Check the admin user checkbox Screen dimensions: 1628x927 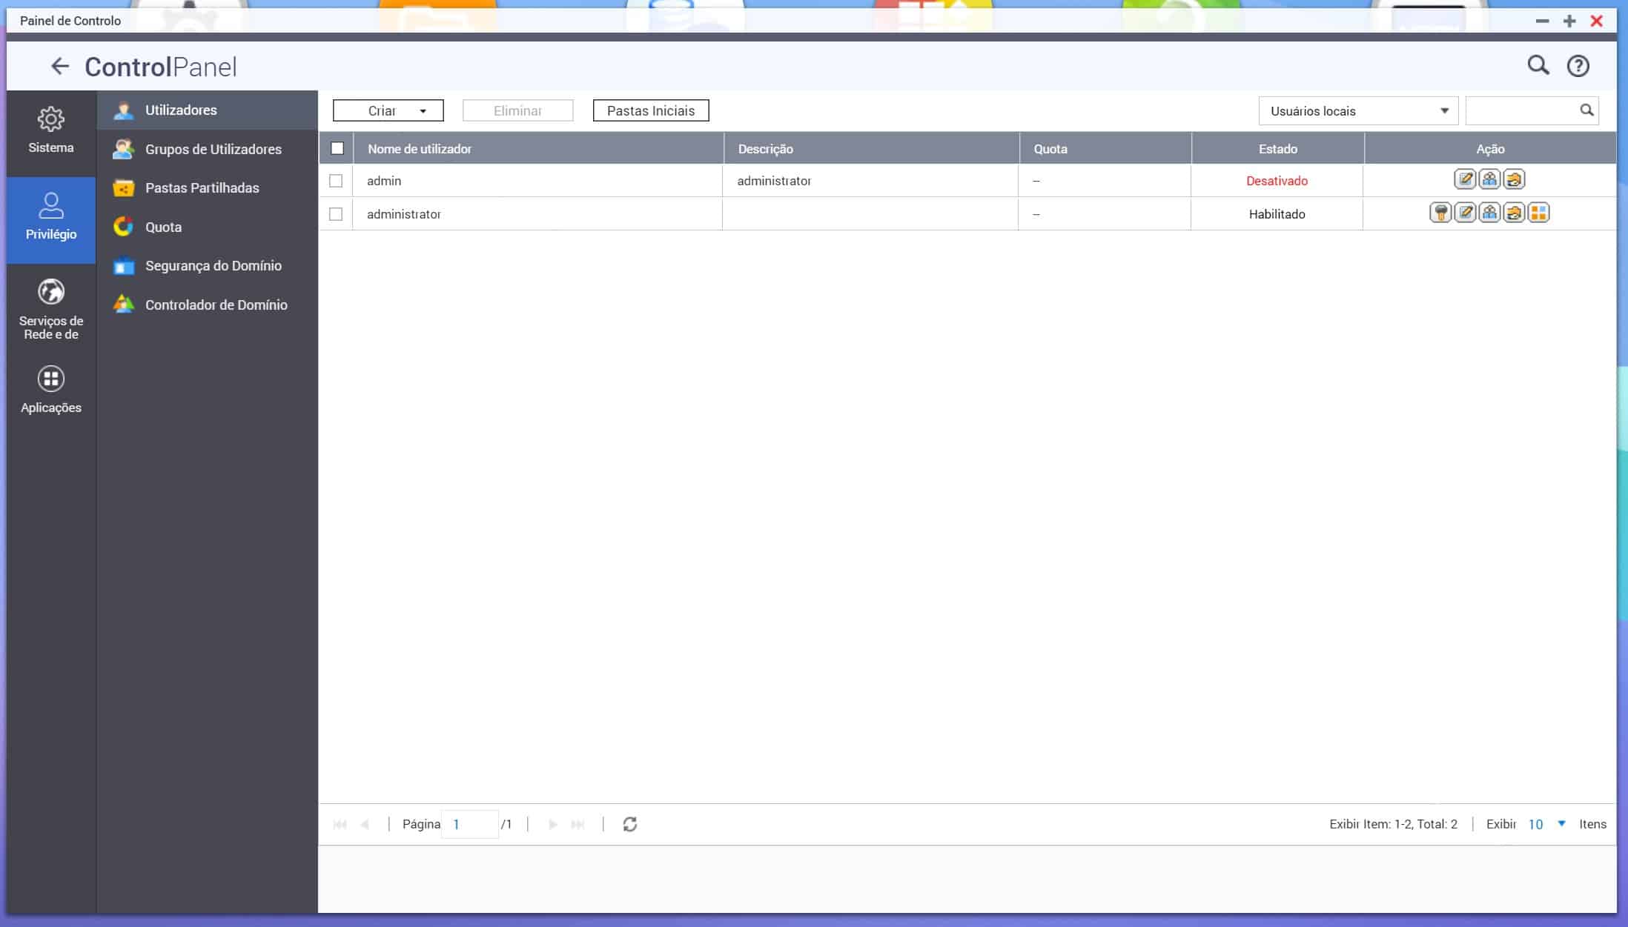point(336,181)
